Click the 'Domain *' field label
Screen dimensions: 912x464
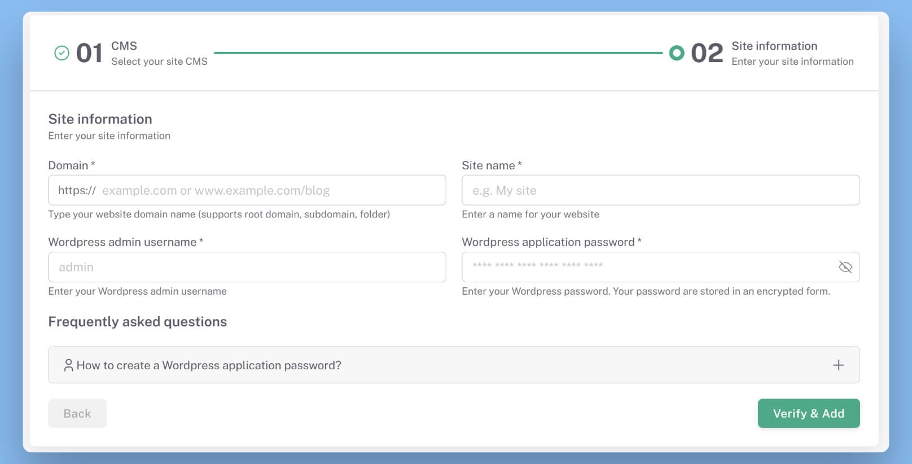(72, 165)
